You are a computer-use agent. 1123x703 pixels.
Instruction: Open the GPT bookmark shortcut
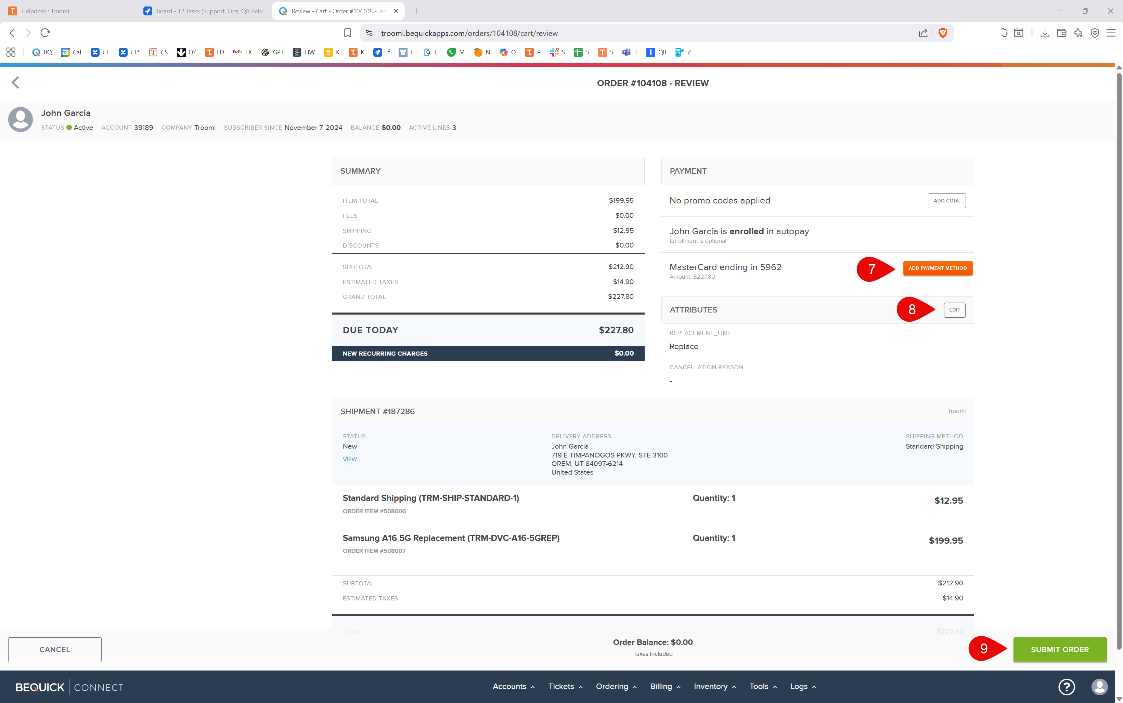point(273,52)
